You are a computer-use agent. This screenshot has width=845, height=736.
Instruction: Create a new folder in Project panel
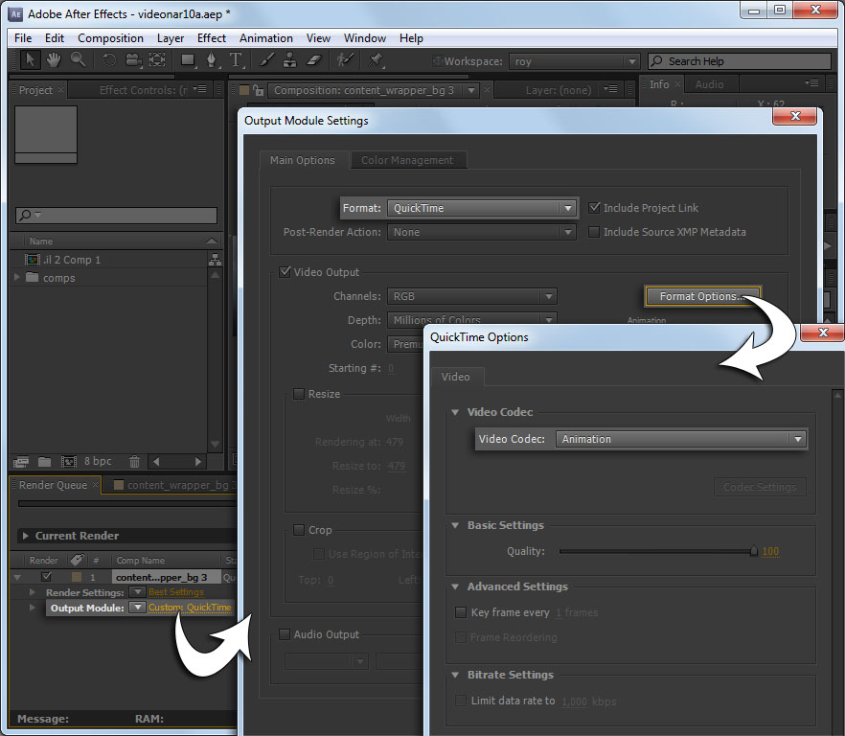pyautogui.click(x=45, y=462)
